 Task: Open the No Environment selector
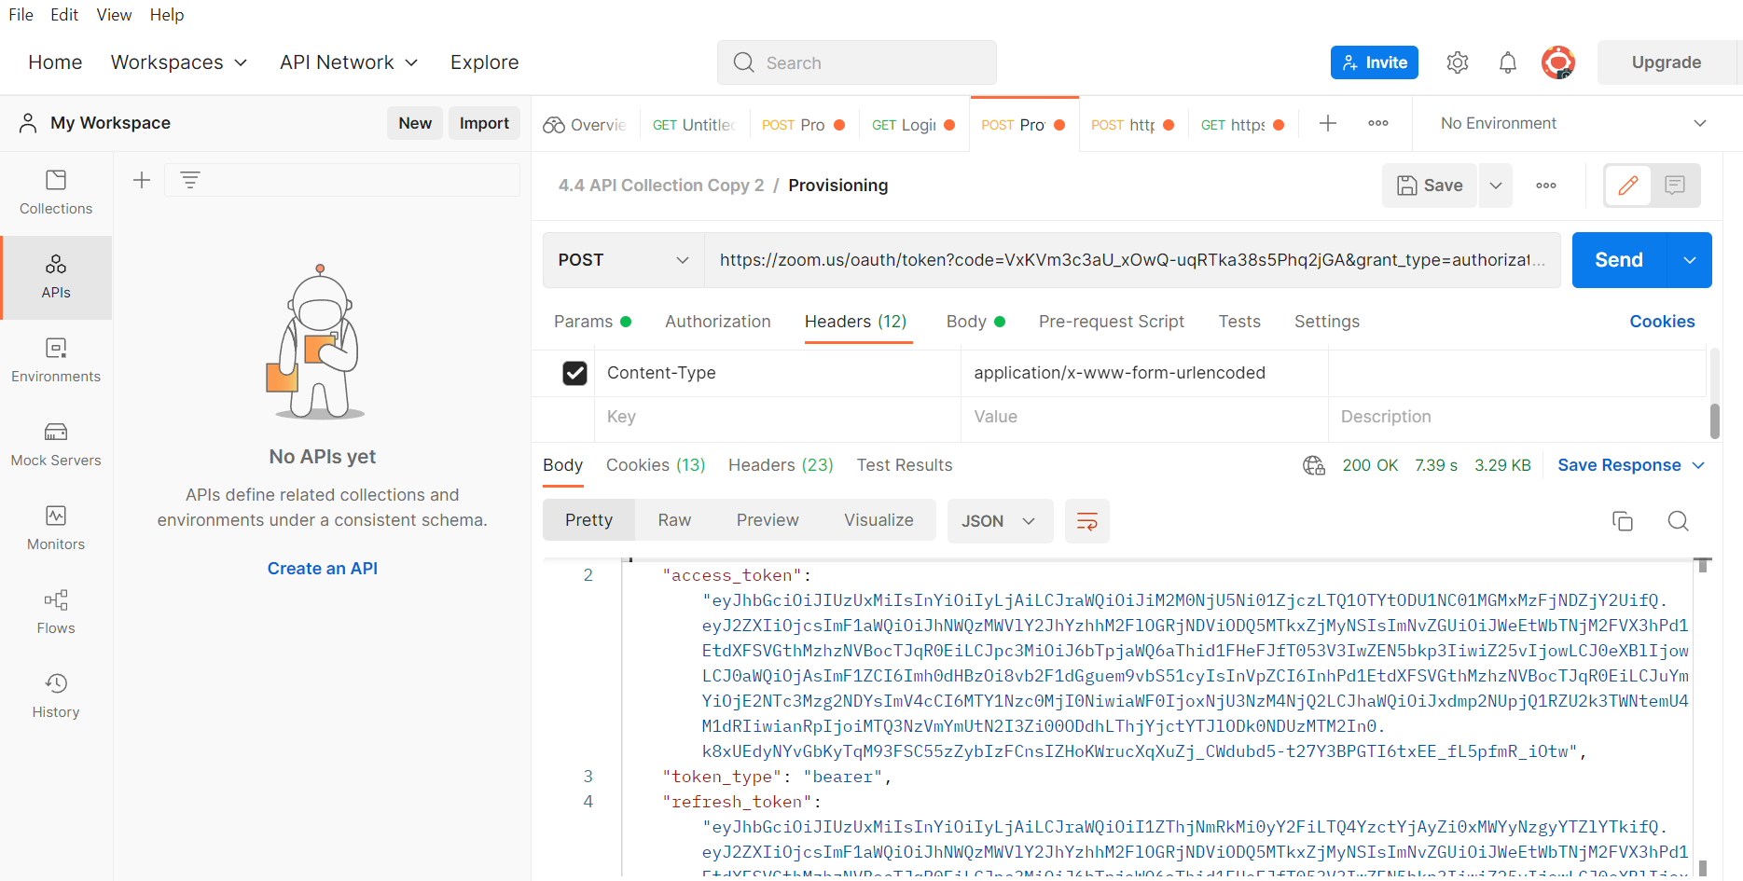(1572, 123)
